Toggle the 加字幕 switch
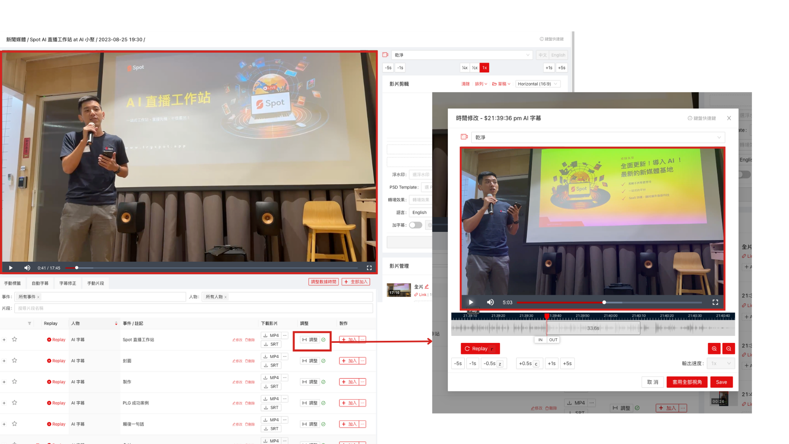Screen dimensions: 789x444 coord(415,225)
